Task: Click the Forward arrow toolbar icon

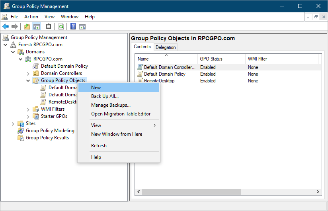Action: coord(15,27)
